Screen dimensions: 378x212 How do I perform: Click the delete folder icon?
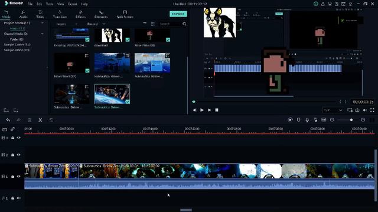16,110
